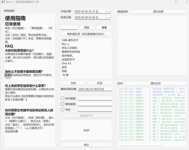Focus the contact search text box
The width and height of the screenshot is (189, 150).
pyautogui.click(x=69, y=27)
